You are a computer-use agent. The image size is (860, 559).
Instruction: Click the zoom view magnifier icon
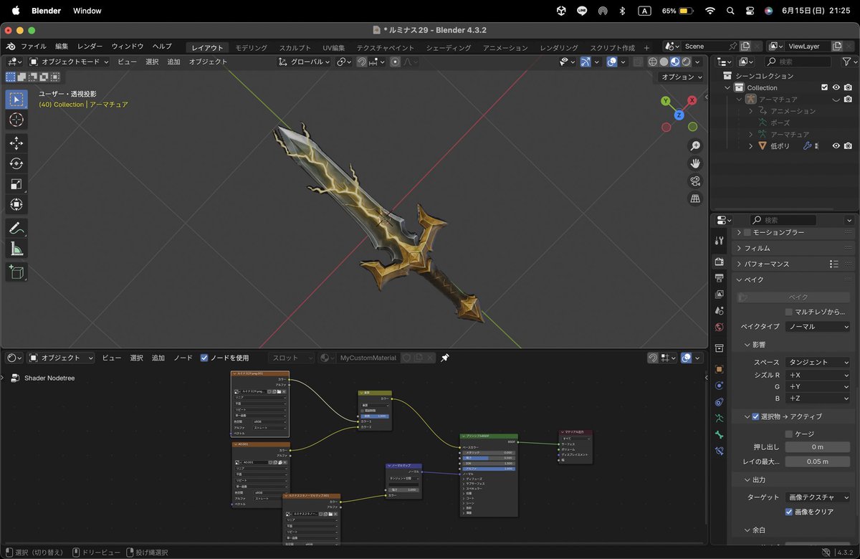[x=694, y=145]
